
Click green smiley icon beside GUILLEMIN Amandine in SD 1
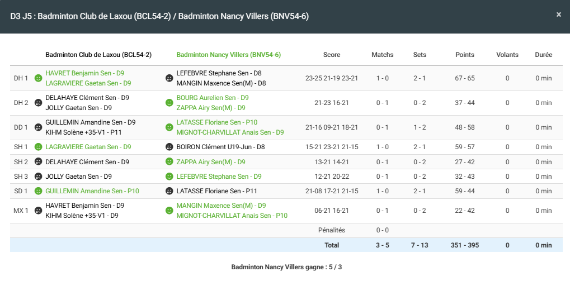click(x=39, y=191)
